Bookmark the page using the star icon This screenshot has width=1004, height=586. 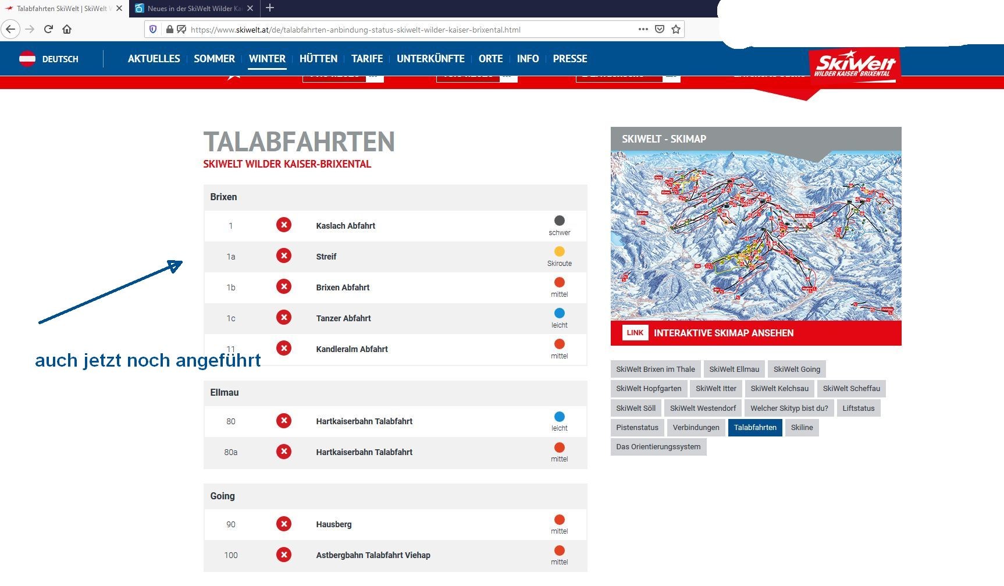tap(675, 29)
